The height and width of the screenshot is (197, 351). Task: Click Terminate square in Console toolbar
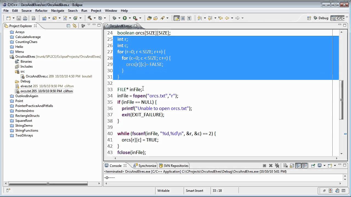264,166
